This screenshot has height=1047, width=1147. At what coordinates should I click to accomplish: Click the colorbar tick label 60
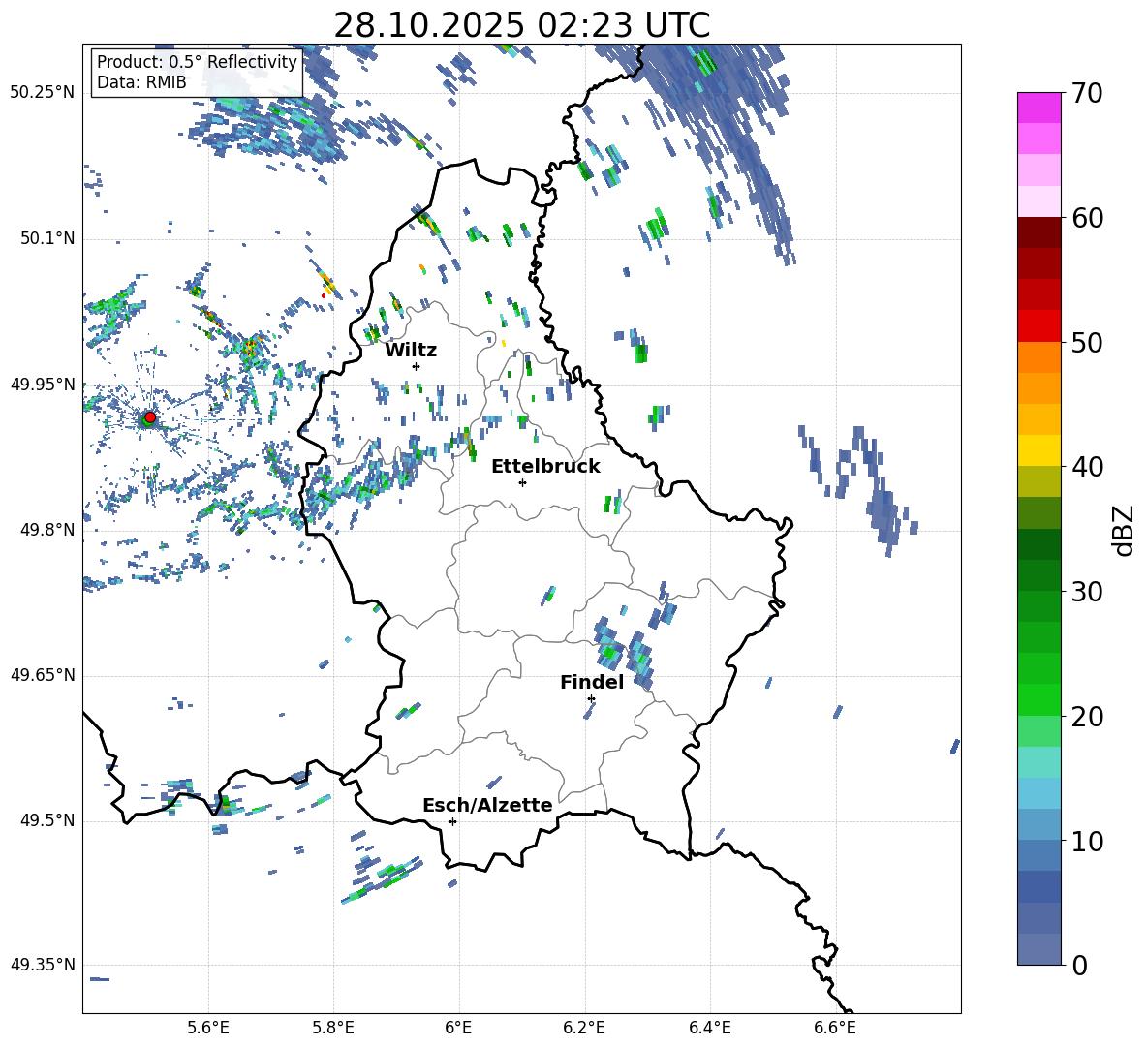1086,218
